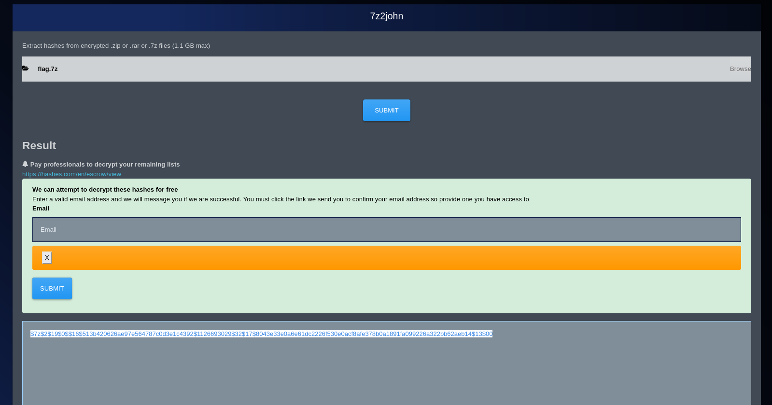Viewport: 772px width, 405px height.
Task: Click the 'Enter a valid email address' instruction
Action: coord(281,199)
